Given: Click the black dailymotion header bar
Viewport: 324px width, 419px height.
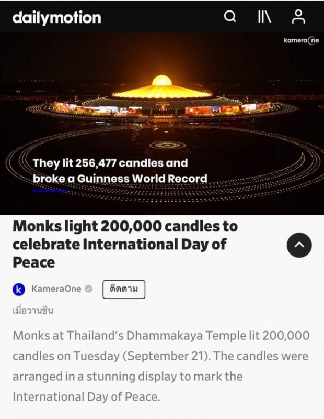Looking at the screenshot, I should tap(162, 17).
